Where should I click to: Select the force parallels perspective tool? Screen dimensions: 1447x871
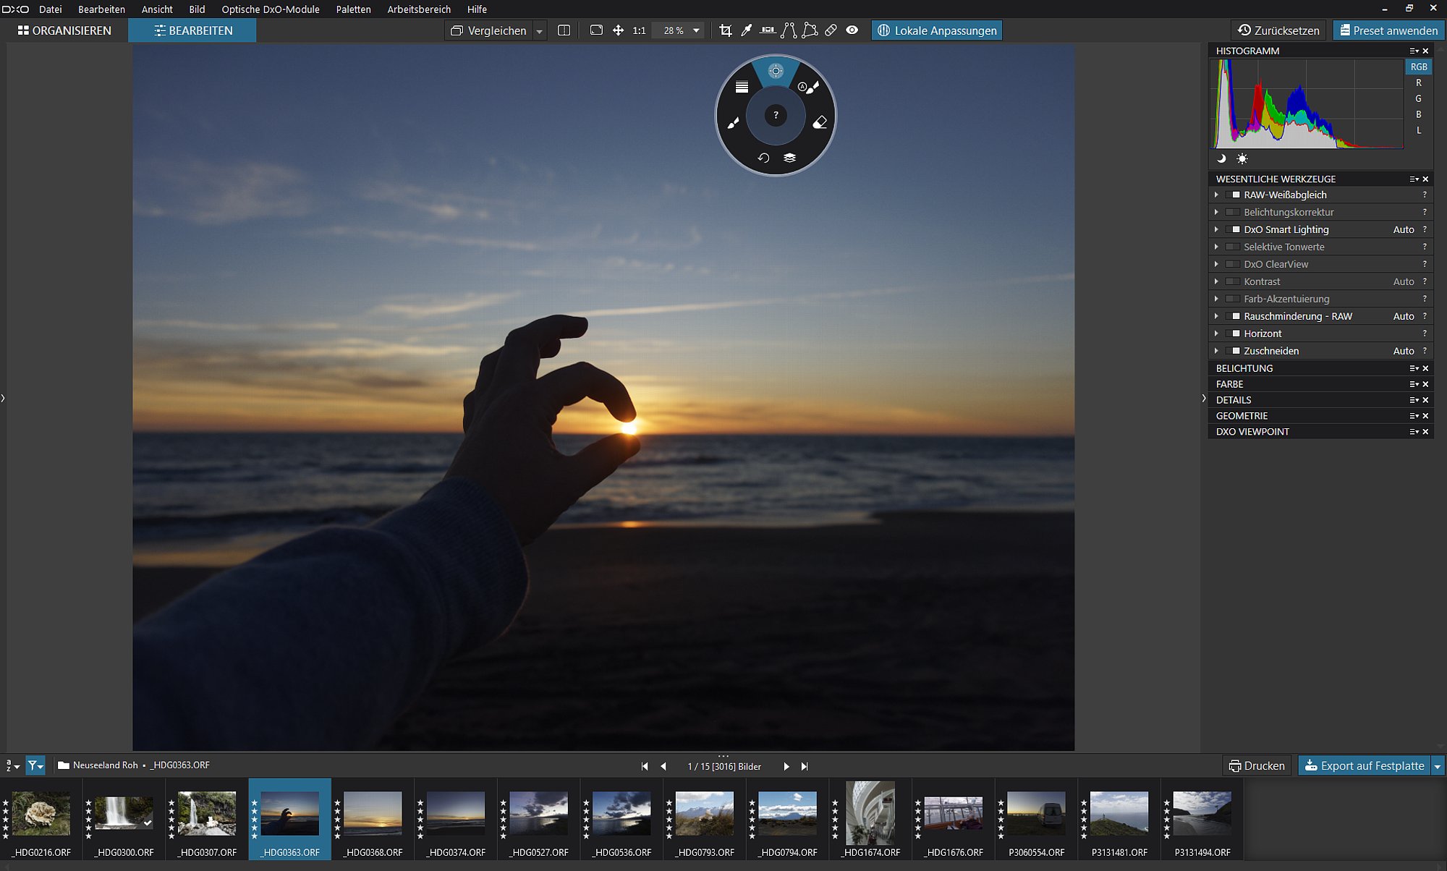pyautogui.click(x=789, y=30)
